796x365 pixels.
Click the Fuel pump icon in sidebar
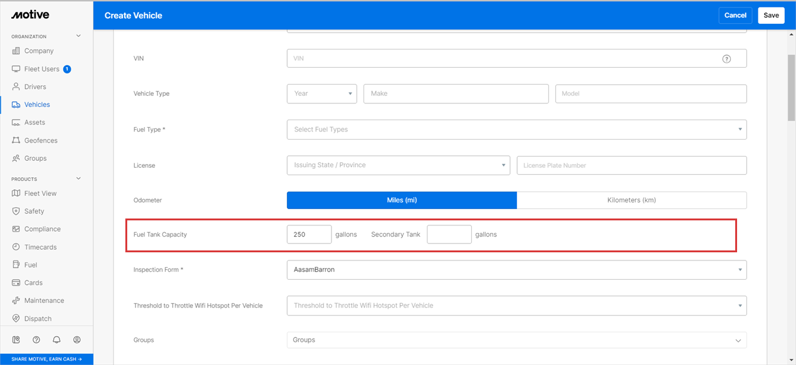(x=16, y=265)
